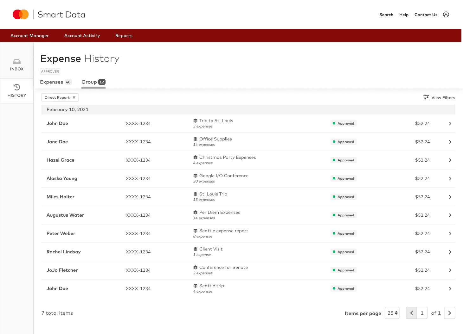Screen dimensions: 463x334
Task: Click the name Peter Weber
Action: pyautogui.click(x=61, y=233)
